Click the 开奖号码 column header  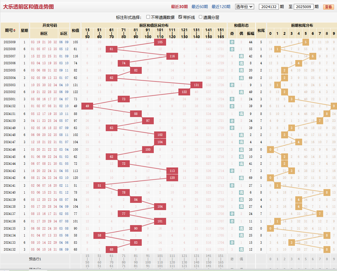50,25
